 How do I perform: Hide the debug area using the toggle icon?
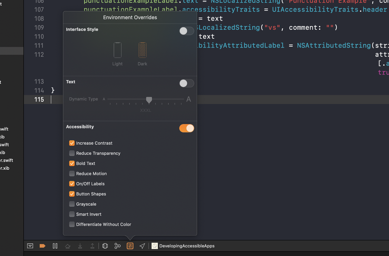pyautogui.click(x=30, y=246)
